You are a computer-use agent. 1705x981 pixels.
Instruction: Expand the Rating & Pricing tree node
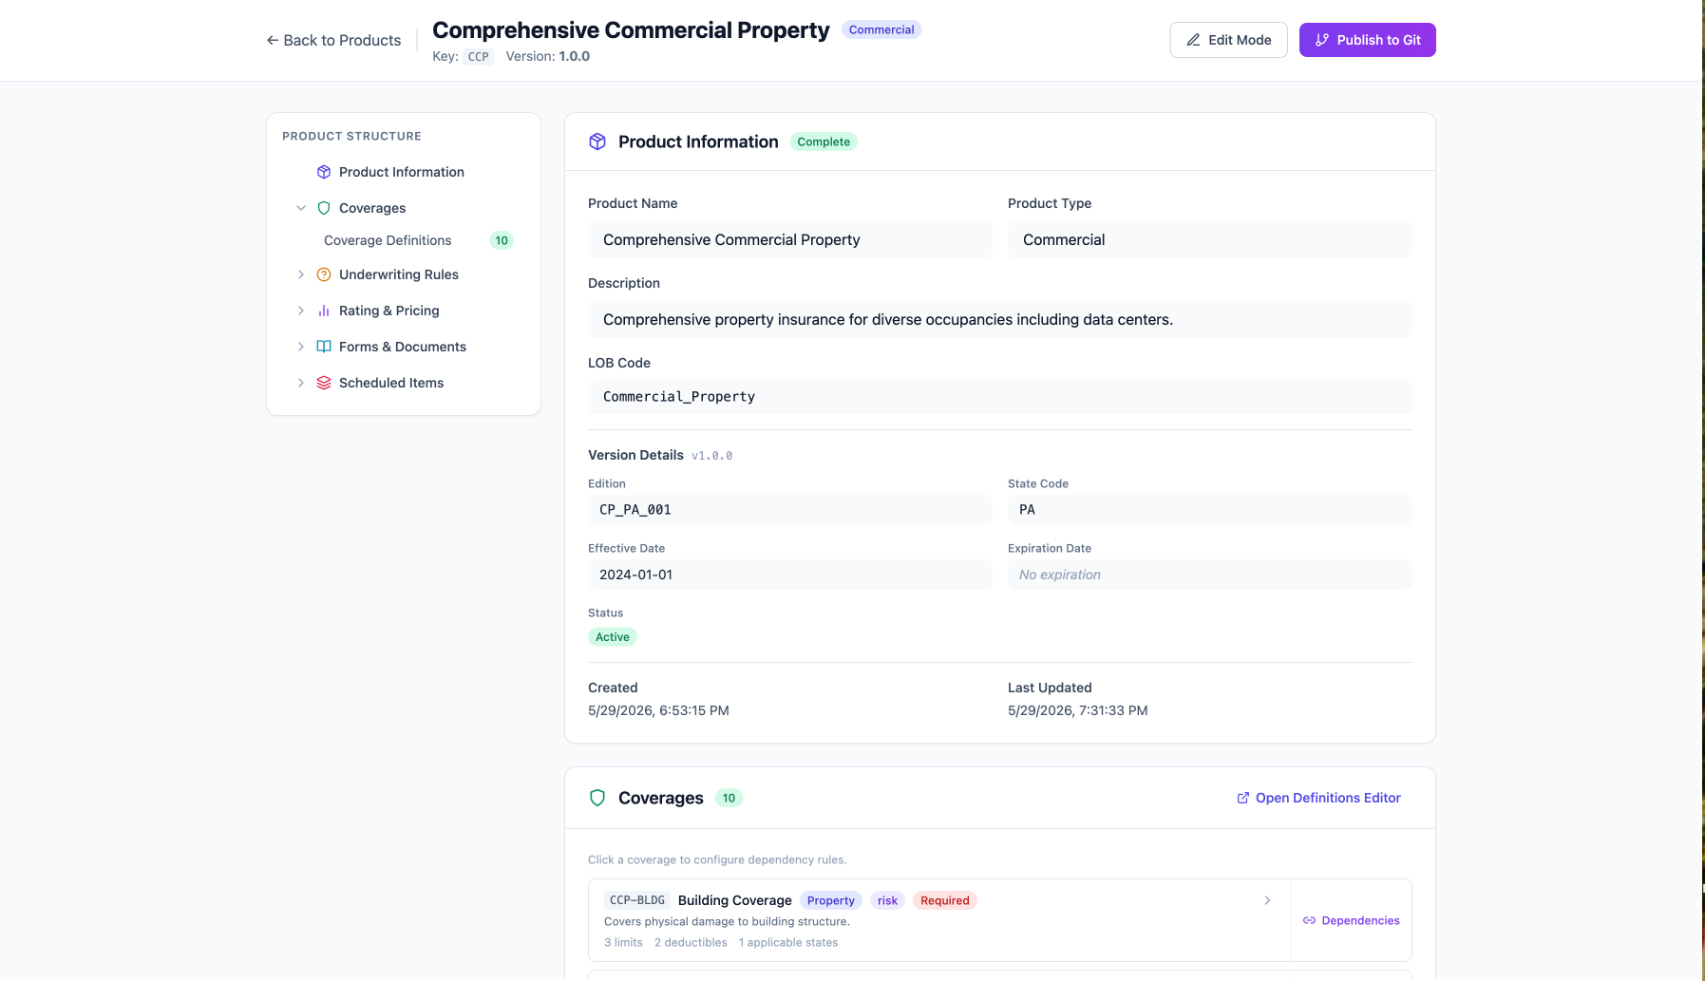click(x=301, y=311)
